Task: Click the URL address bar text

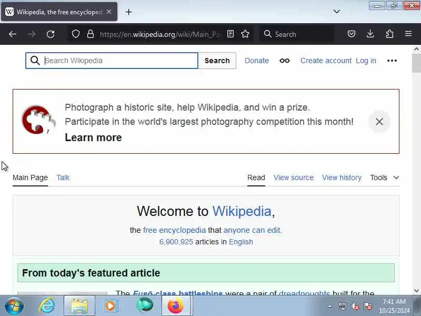Action: coord(159,34)
